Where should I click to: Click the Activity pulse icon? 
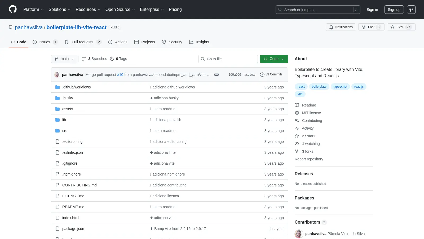pyautogui.click(x=297, y=128)
